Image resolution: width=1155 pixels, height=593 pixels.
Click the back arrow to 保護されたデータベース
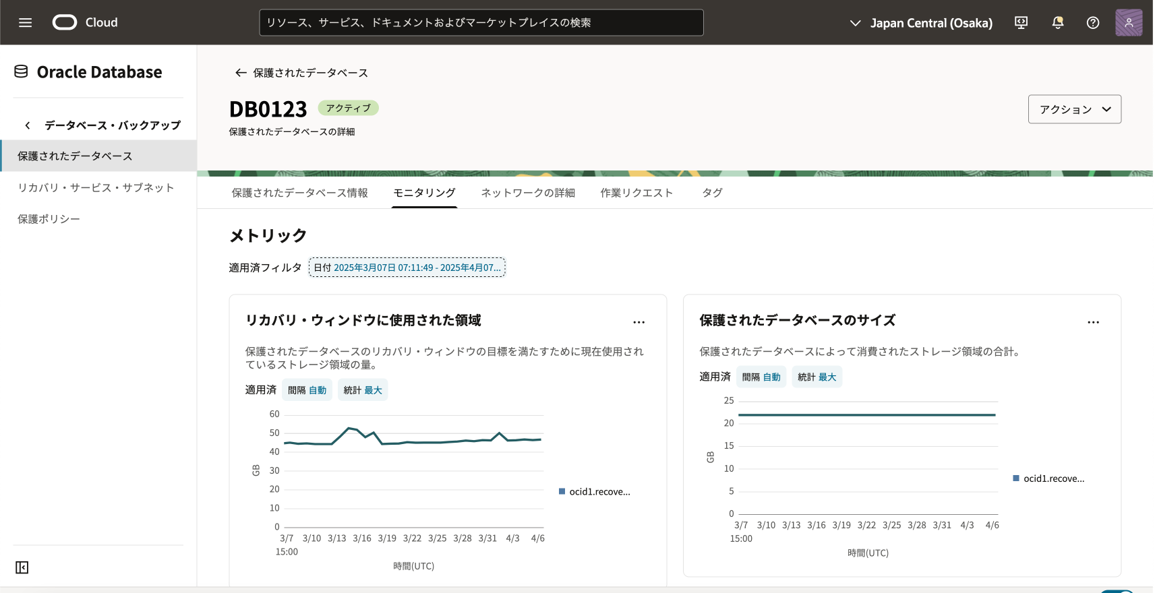pos(240,73)
